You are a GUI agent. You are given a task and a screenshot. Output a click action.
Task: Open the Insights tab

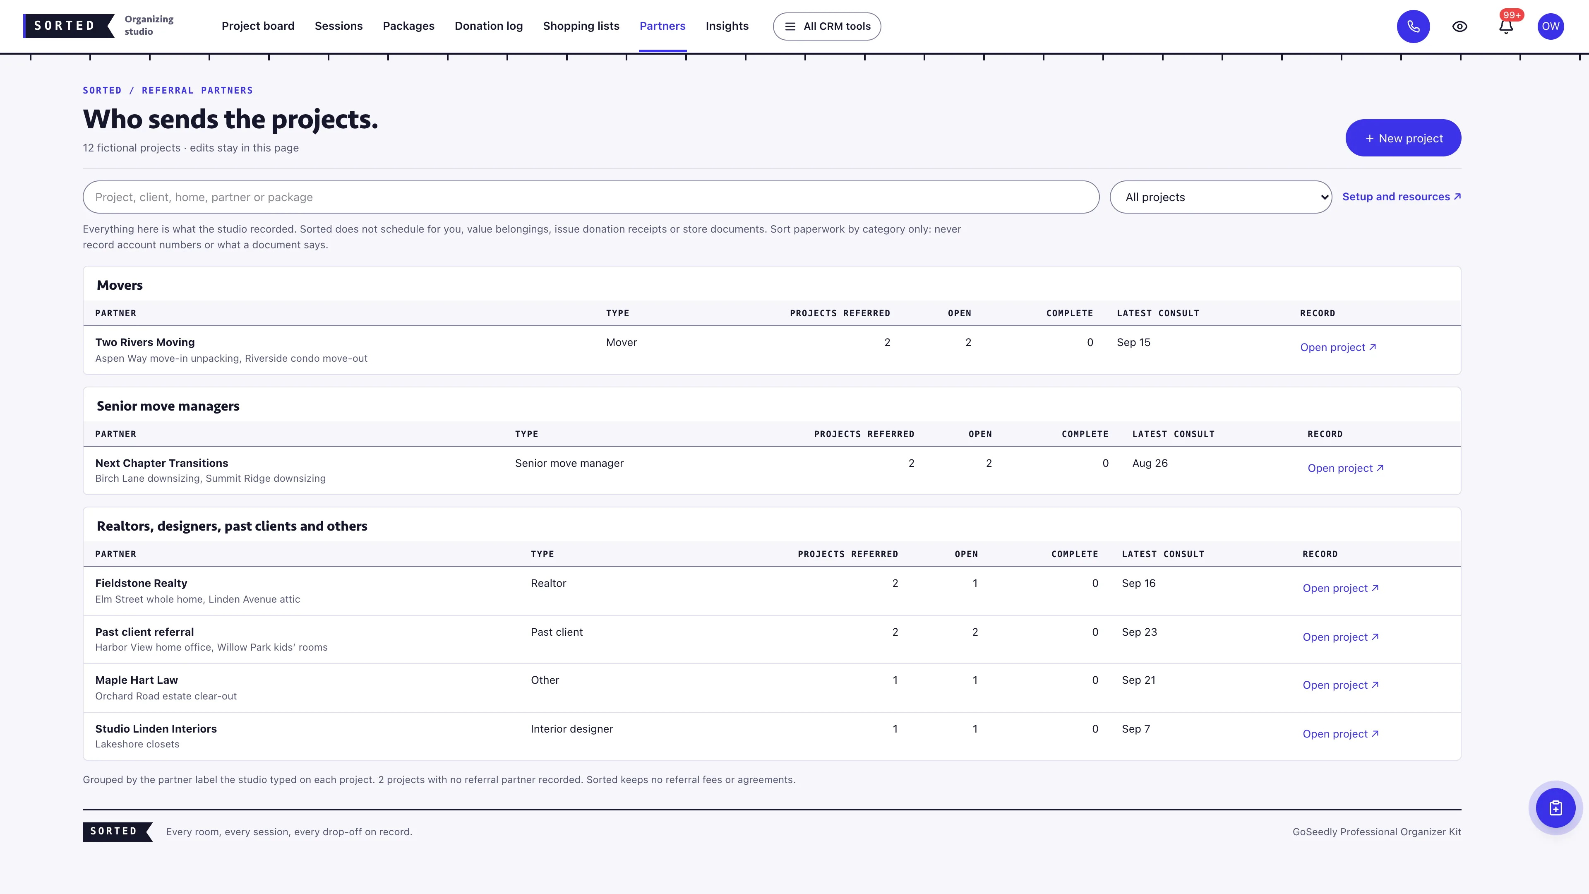727,26
